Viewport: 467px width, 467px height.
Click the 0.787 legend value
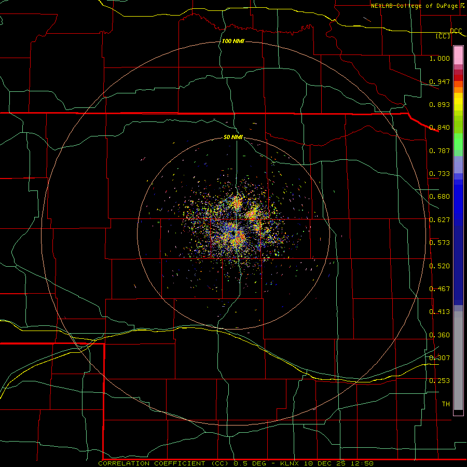tap(439, 150)
